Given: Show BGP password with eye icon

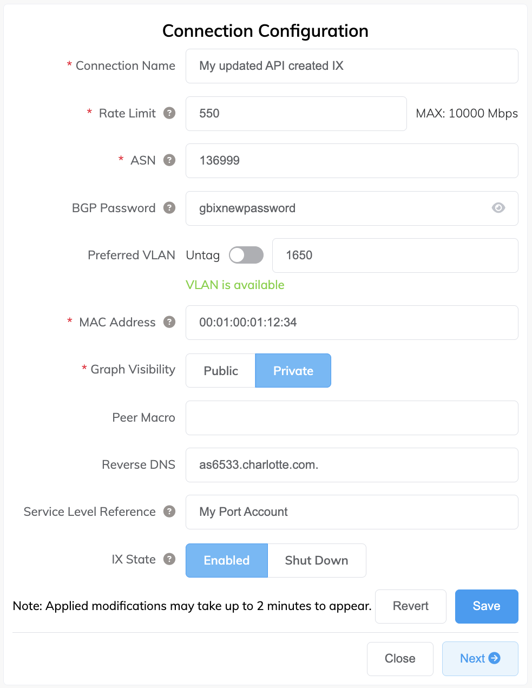Looking at the screenshot, I should click(x=498, y=208).
